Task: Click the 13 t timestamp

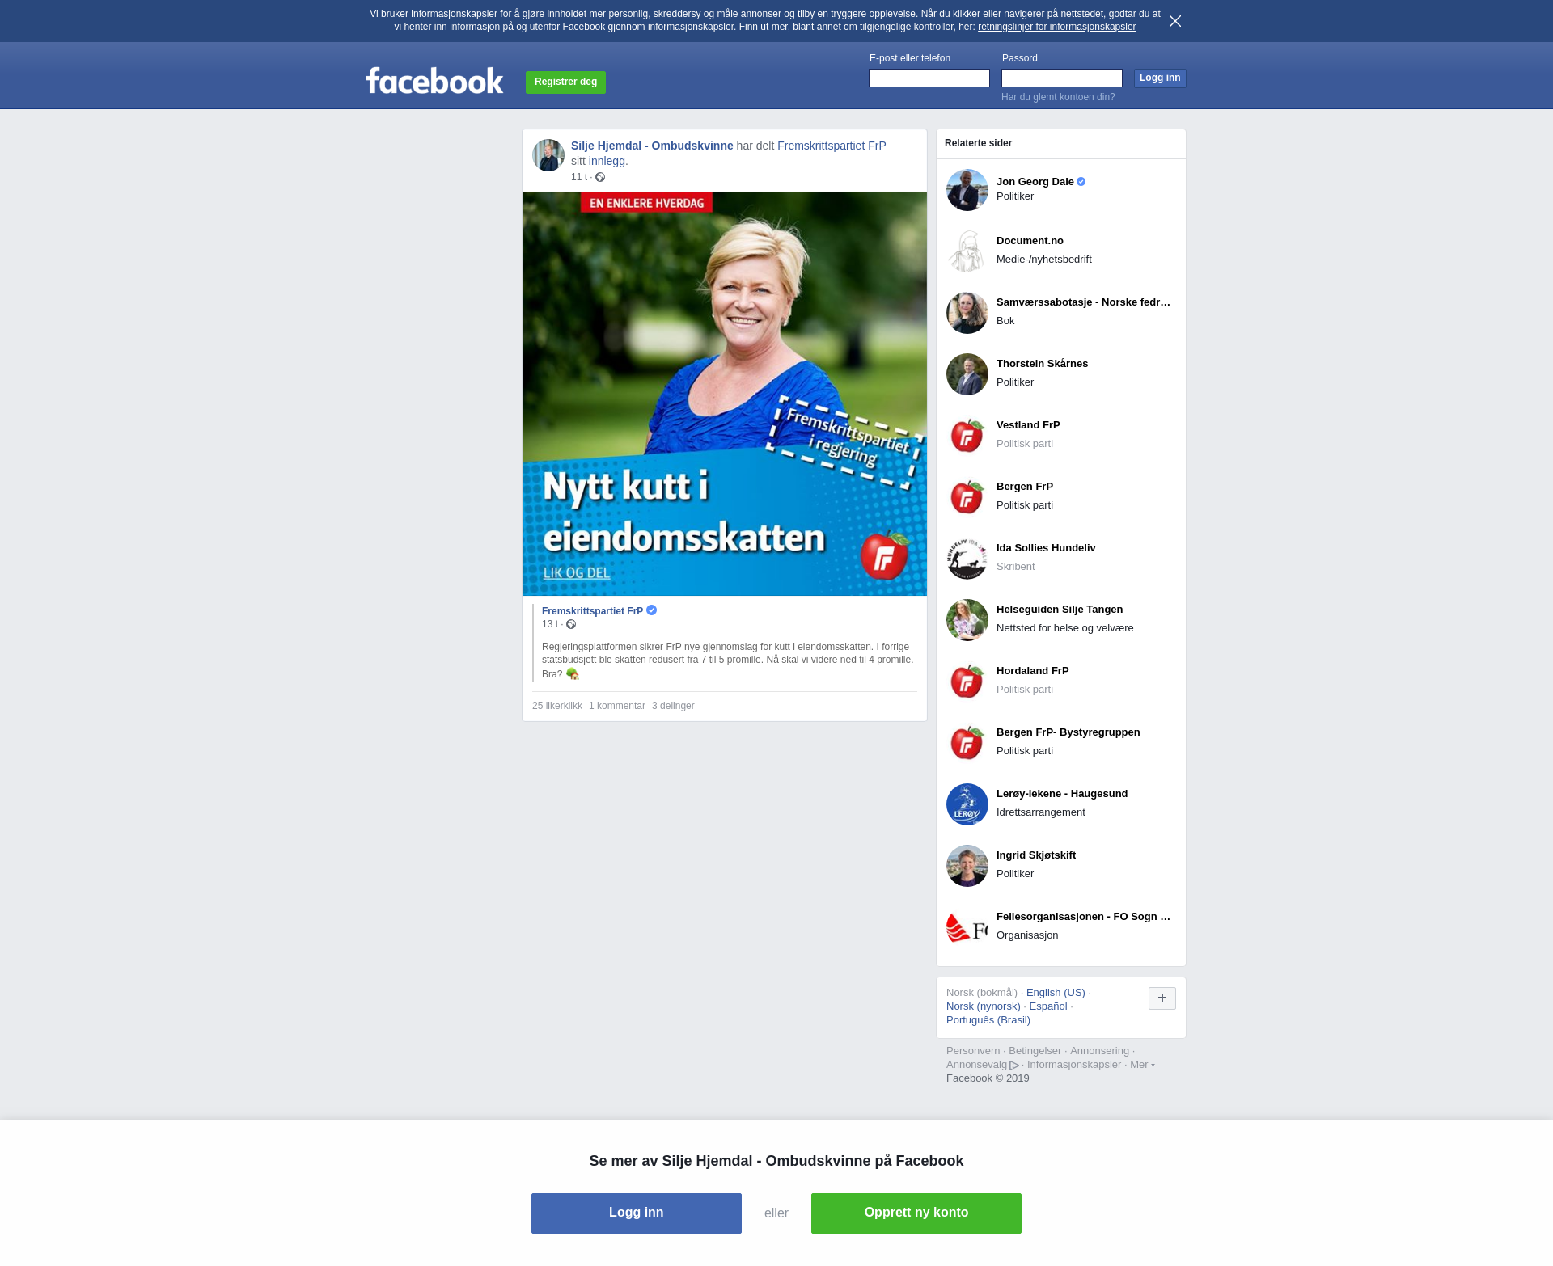Action: click(550, 624)
